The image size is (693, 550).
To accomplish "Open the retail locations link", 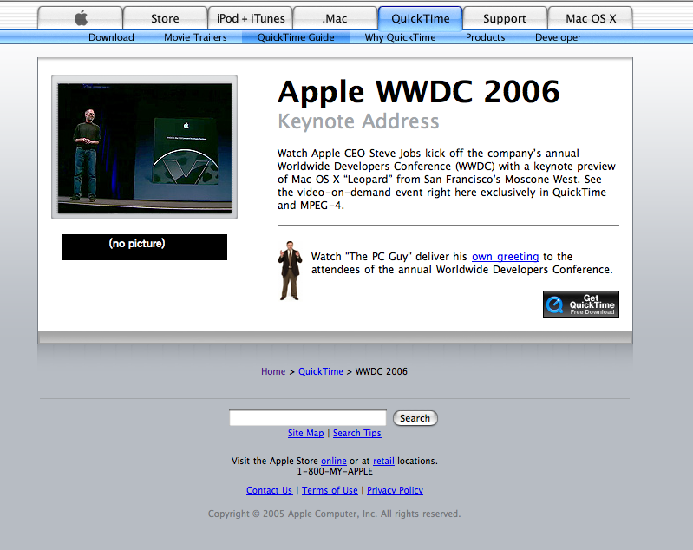I will tap(383, 461).
